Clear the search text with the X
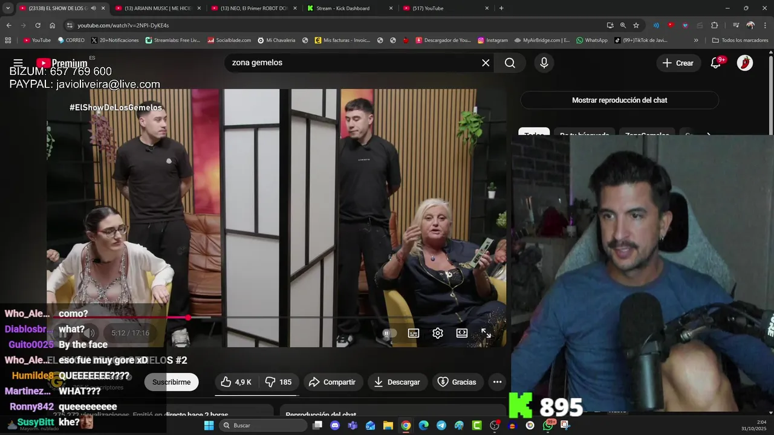The image size is (774, 435). pos(486,63)
